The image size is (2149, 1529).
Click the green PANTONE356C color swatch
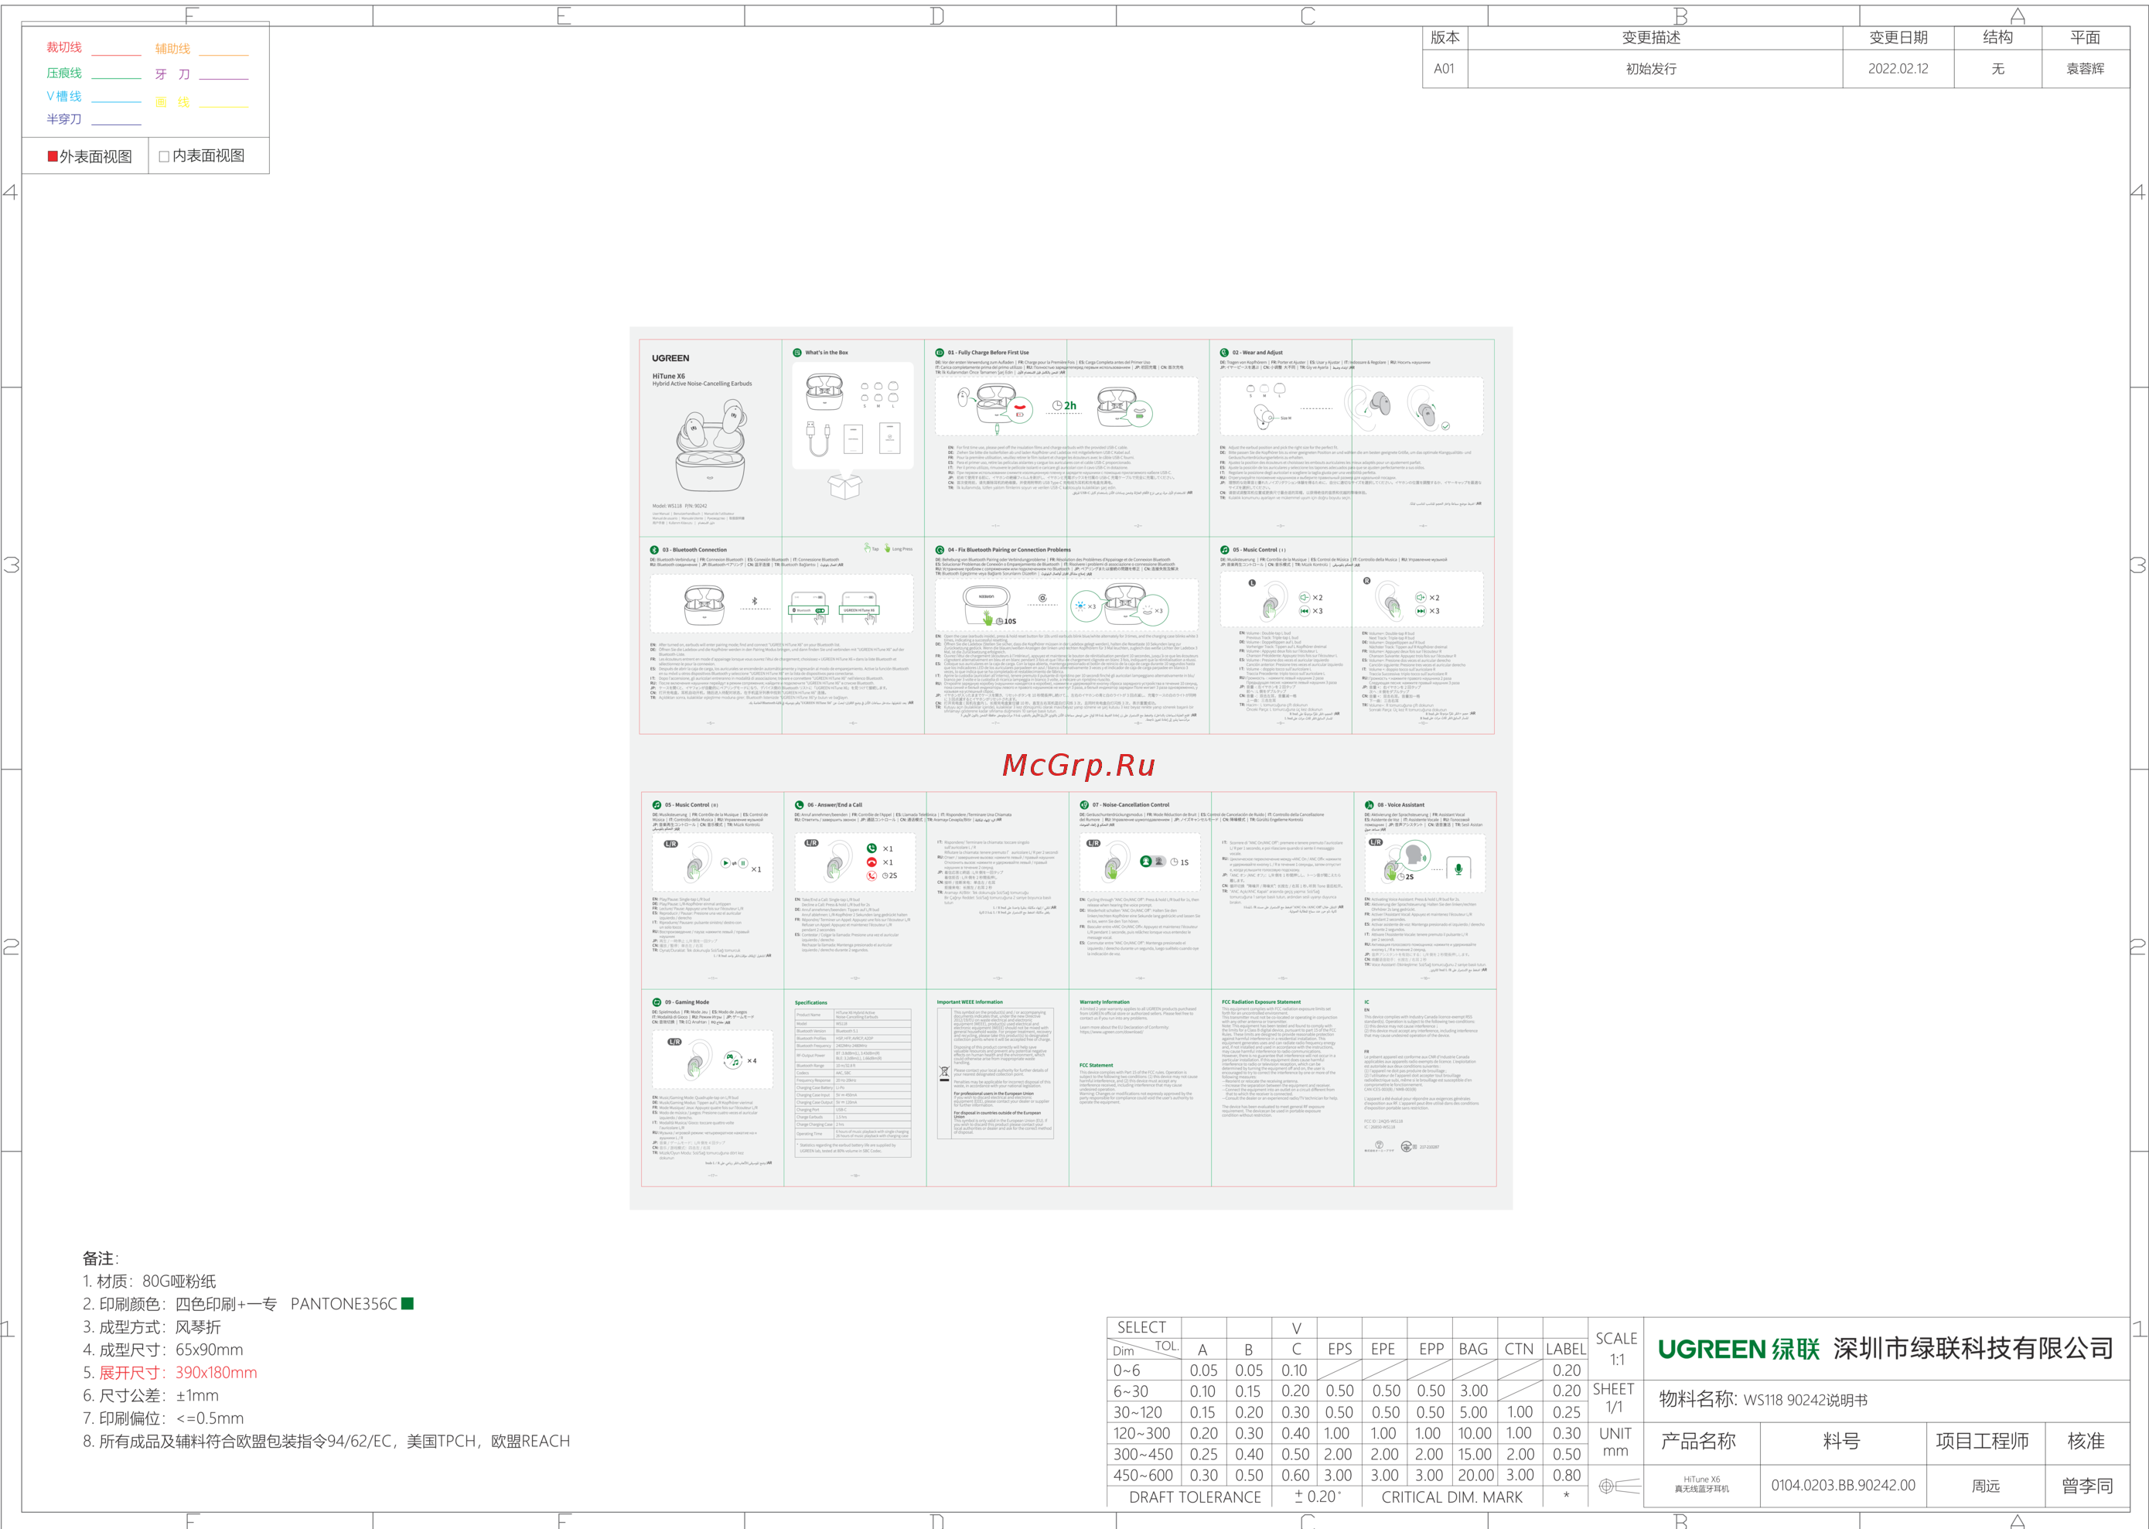408,1304
